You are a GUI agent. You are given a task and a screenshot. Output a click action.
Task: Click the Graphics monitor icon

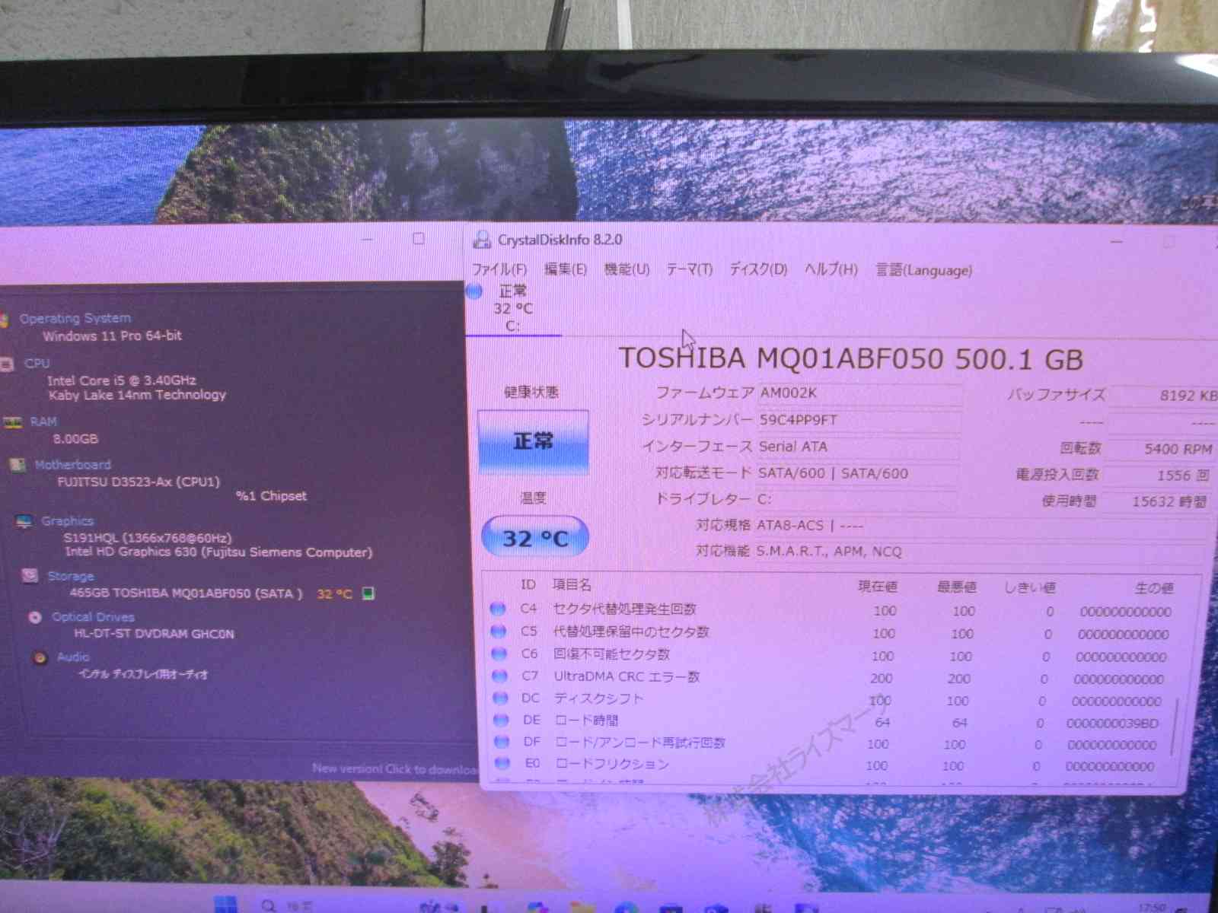click(x=24, y=521)
